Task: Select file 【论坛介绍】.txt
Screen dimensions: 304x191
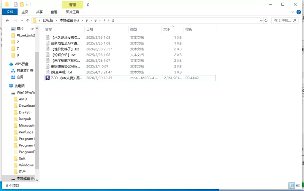Action: [x=63, y=55]
